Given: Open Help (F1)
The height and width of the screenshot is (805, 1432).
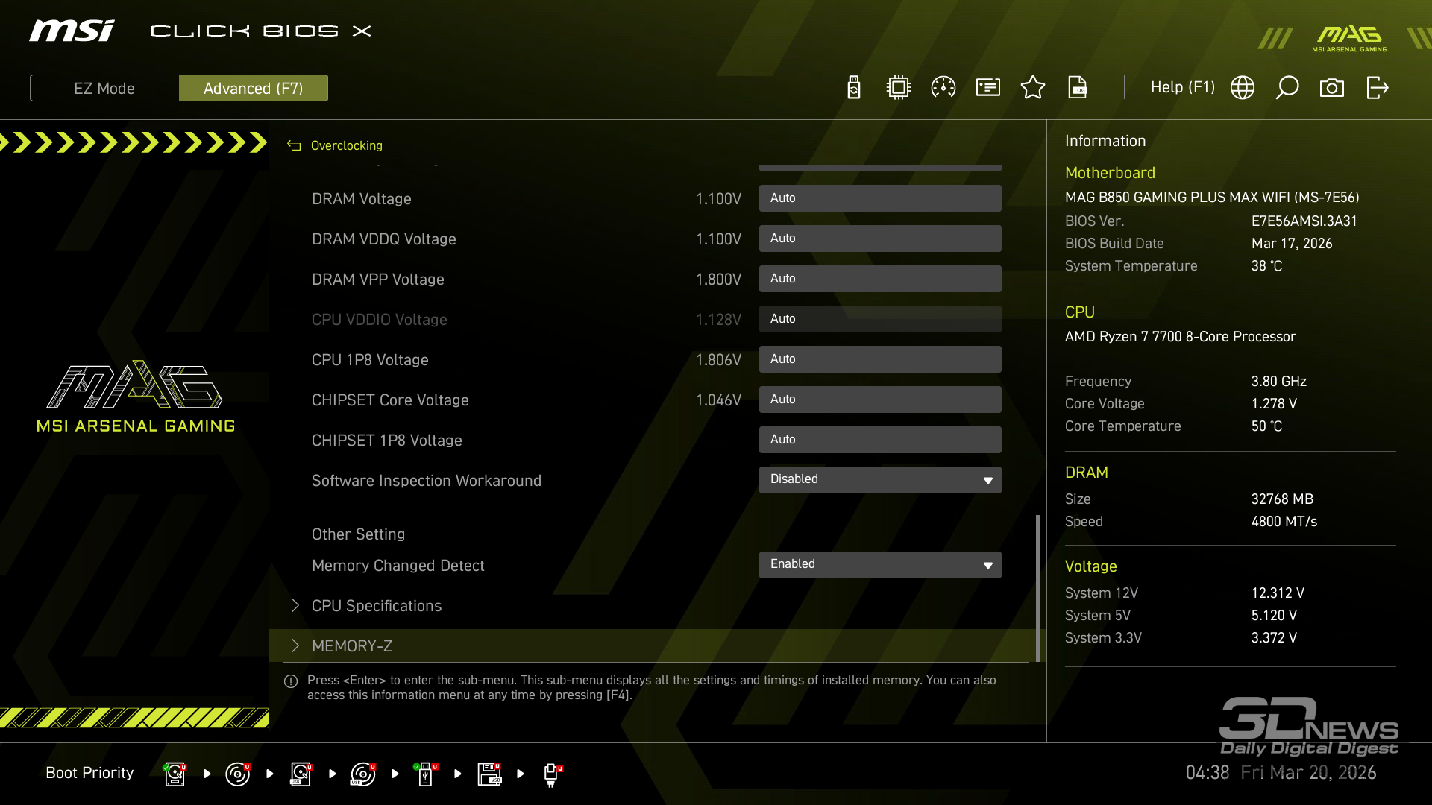Looking at the screenshot, I should (x=1182, y=88).
